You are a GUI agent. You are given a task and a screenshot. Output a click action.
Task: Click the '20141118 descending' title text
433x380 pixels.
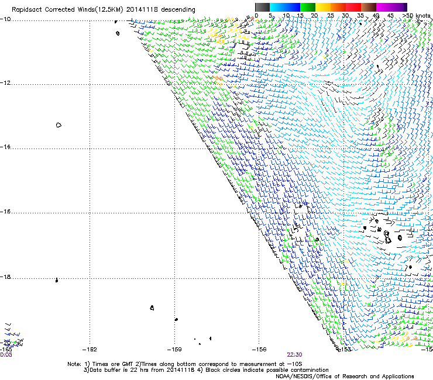coord(161,10)
